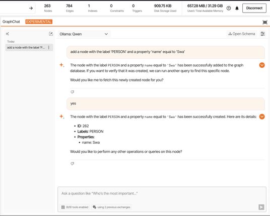Click the 0 Triggers statistic
Image resolution: width=270 pixels, height=216 pixels.
pyautogui.click(x=137, y=8)
